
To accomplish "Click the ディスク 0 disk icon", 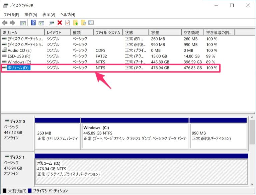I will click(7, 121).
